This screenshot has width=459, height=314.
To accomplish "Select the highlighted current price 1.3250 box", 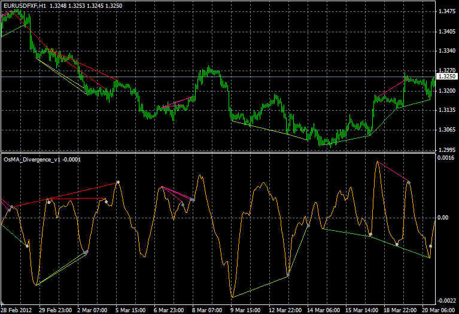I will (446, 77).
